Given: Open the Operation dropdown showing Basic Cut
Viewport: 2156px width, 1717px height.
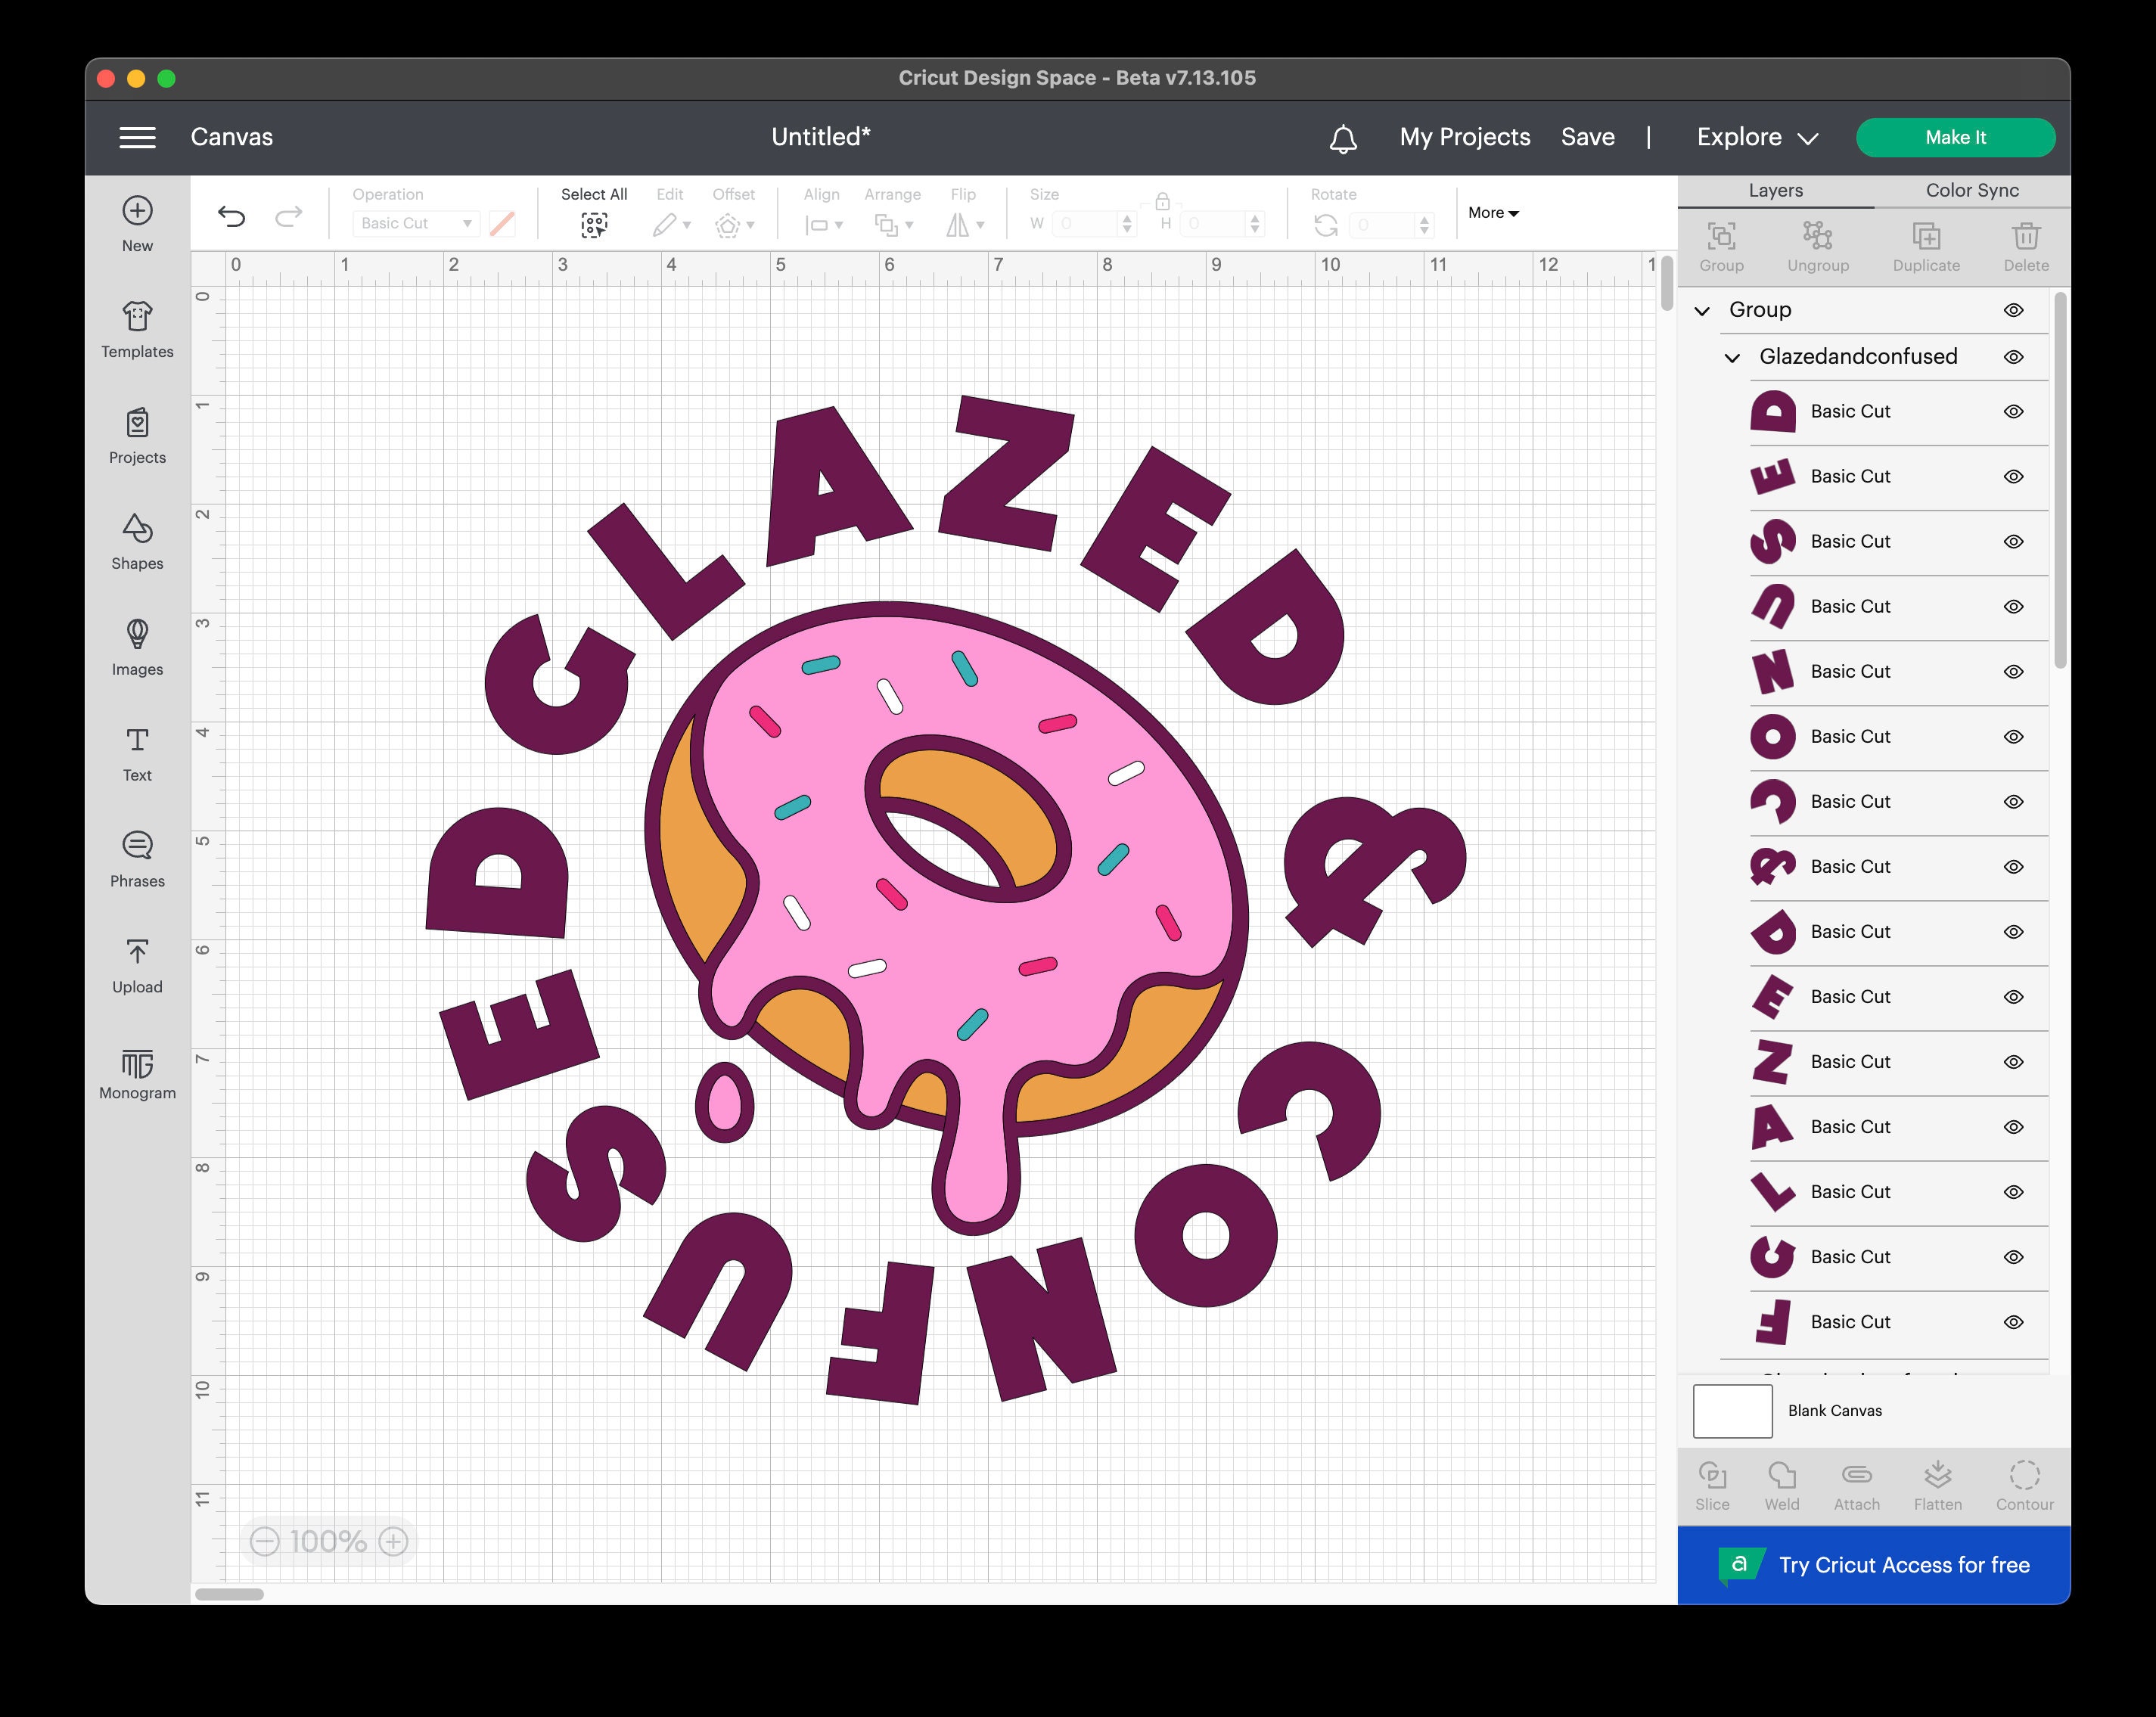Looking at the screenshot, I should click(415, 223).
